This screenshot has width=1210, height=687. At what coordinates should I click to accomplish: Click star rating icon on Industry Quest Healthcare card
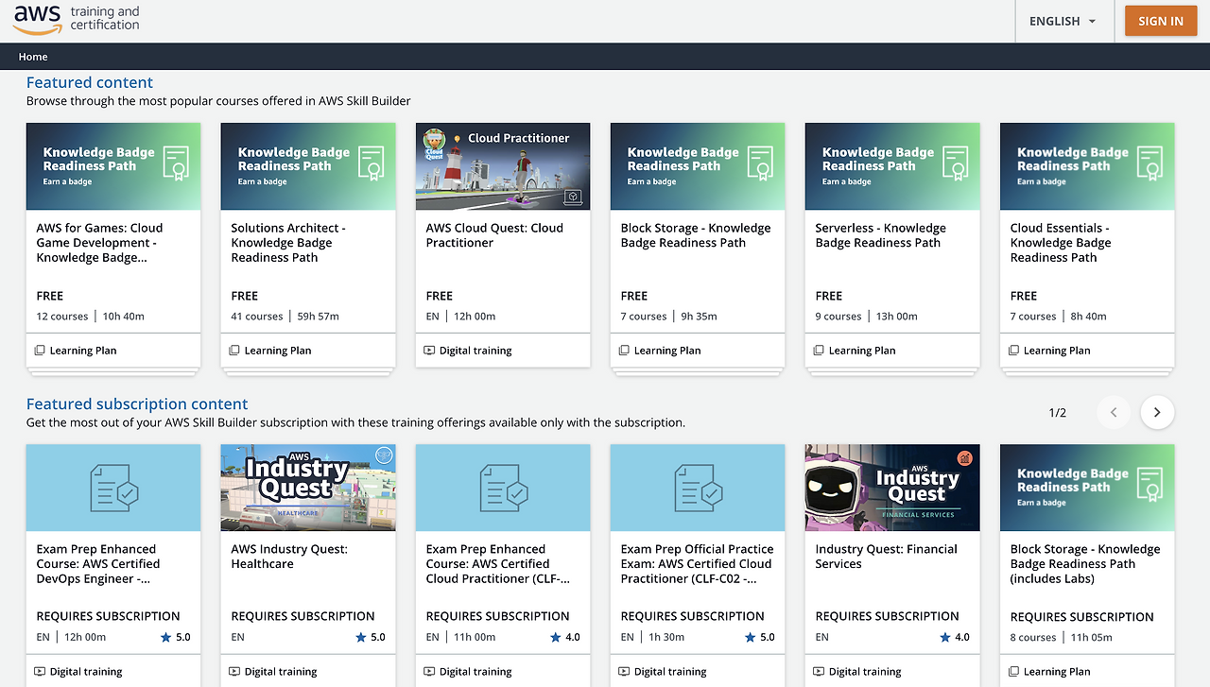coord(360,637)
